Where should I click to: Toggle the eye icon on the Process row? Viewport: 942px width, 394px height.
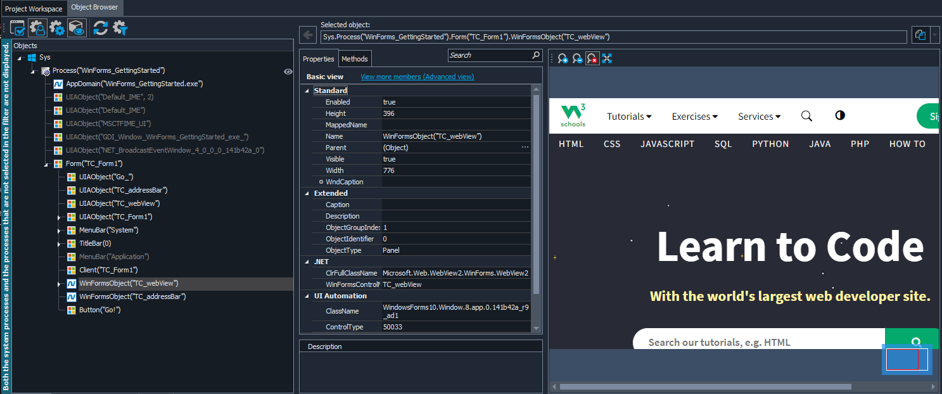click(288, 71)
